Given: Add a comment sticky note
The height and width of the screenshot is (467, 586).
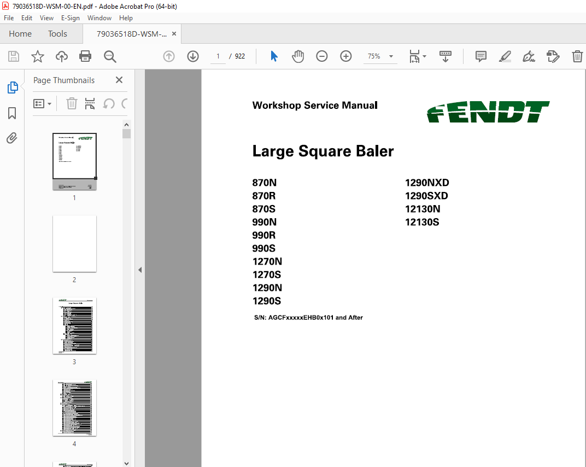Looking at the screenshot, I should point(481,56).
